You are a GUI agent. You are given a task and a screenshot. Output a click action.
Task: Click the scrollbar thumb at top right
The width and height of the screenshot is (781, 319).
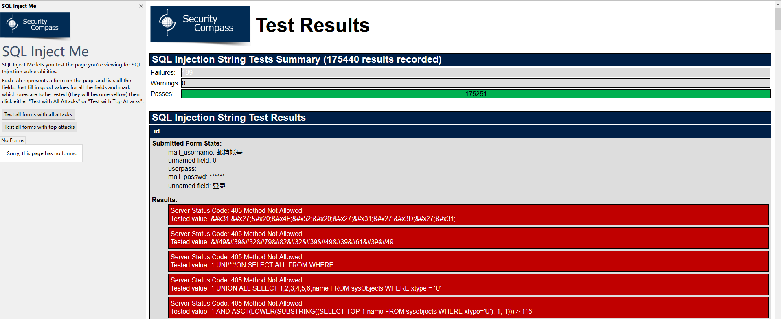pos(778,18)
